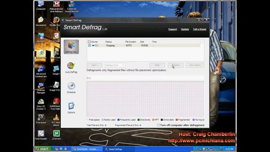This screenshot has width=270, height=152.
Task: Launch SUPERAntiSpyware Free Edition shortcut
Action: (55, 104)
